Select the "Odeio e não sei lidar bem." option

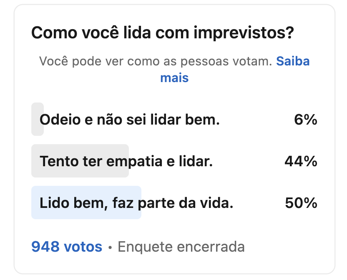[129, 120]
